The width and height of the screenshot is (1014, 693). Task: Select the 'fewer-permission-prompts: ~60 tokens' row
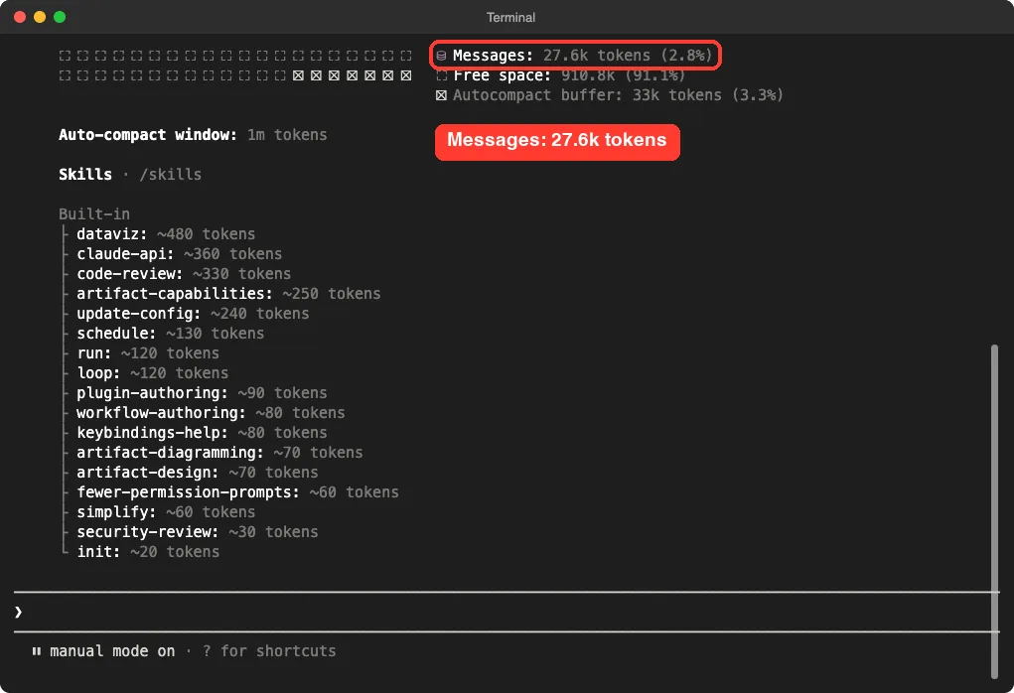pyautogui.click(x=237, y=492)
